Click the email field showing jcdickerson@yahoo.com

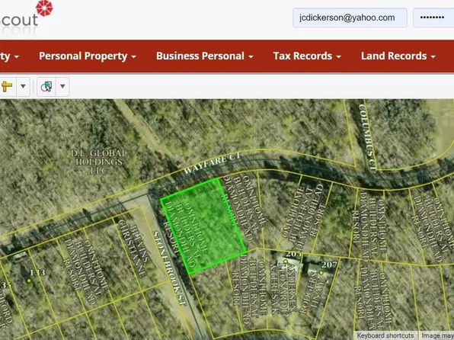point(350,18)
